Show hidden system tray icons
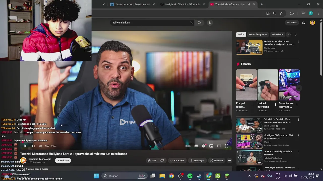The height and width of the screenshot is (181, 323). click(x=249, y=176)
